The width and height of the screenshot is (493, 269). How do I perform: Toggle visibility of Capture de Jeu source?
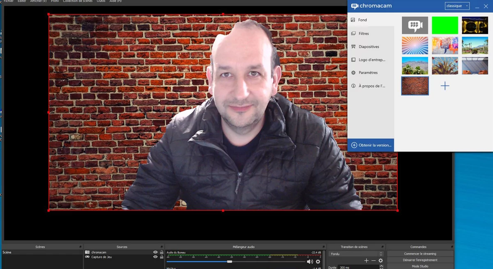pos(155,257)
